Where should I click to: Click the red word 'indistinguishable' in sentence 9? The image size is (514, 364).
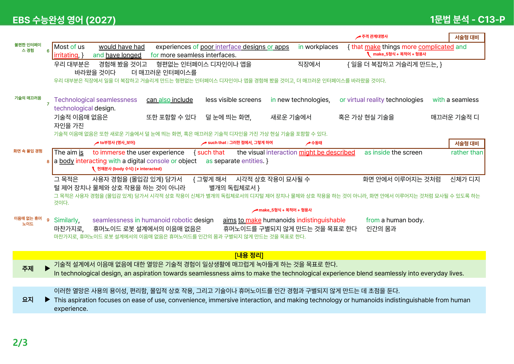coord(321,220)
